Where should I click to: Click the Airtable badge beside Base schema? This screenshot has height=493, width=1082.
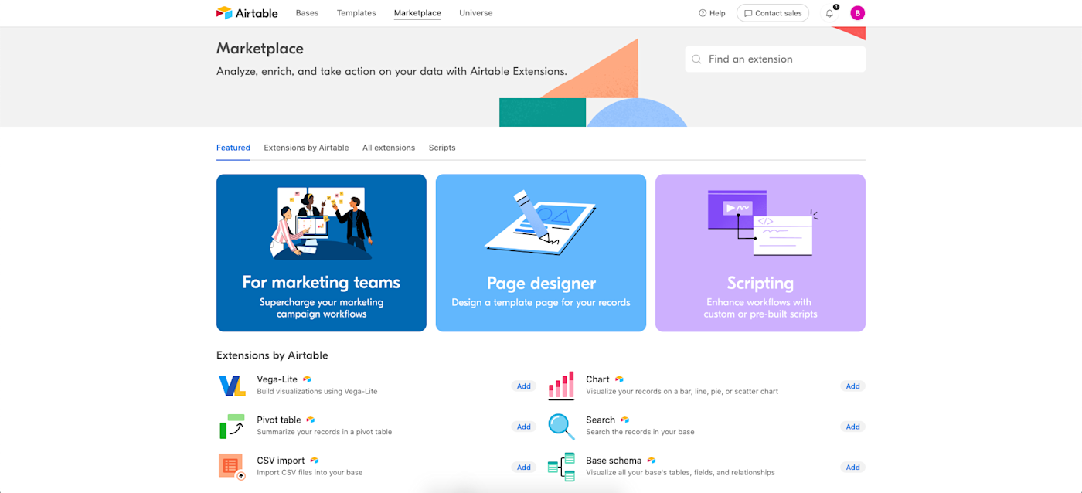point(652,461)
